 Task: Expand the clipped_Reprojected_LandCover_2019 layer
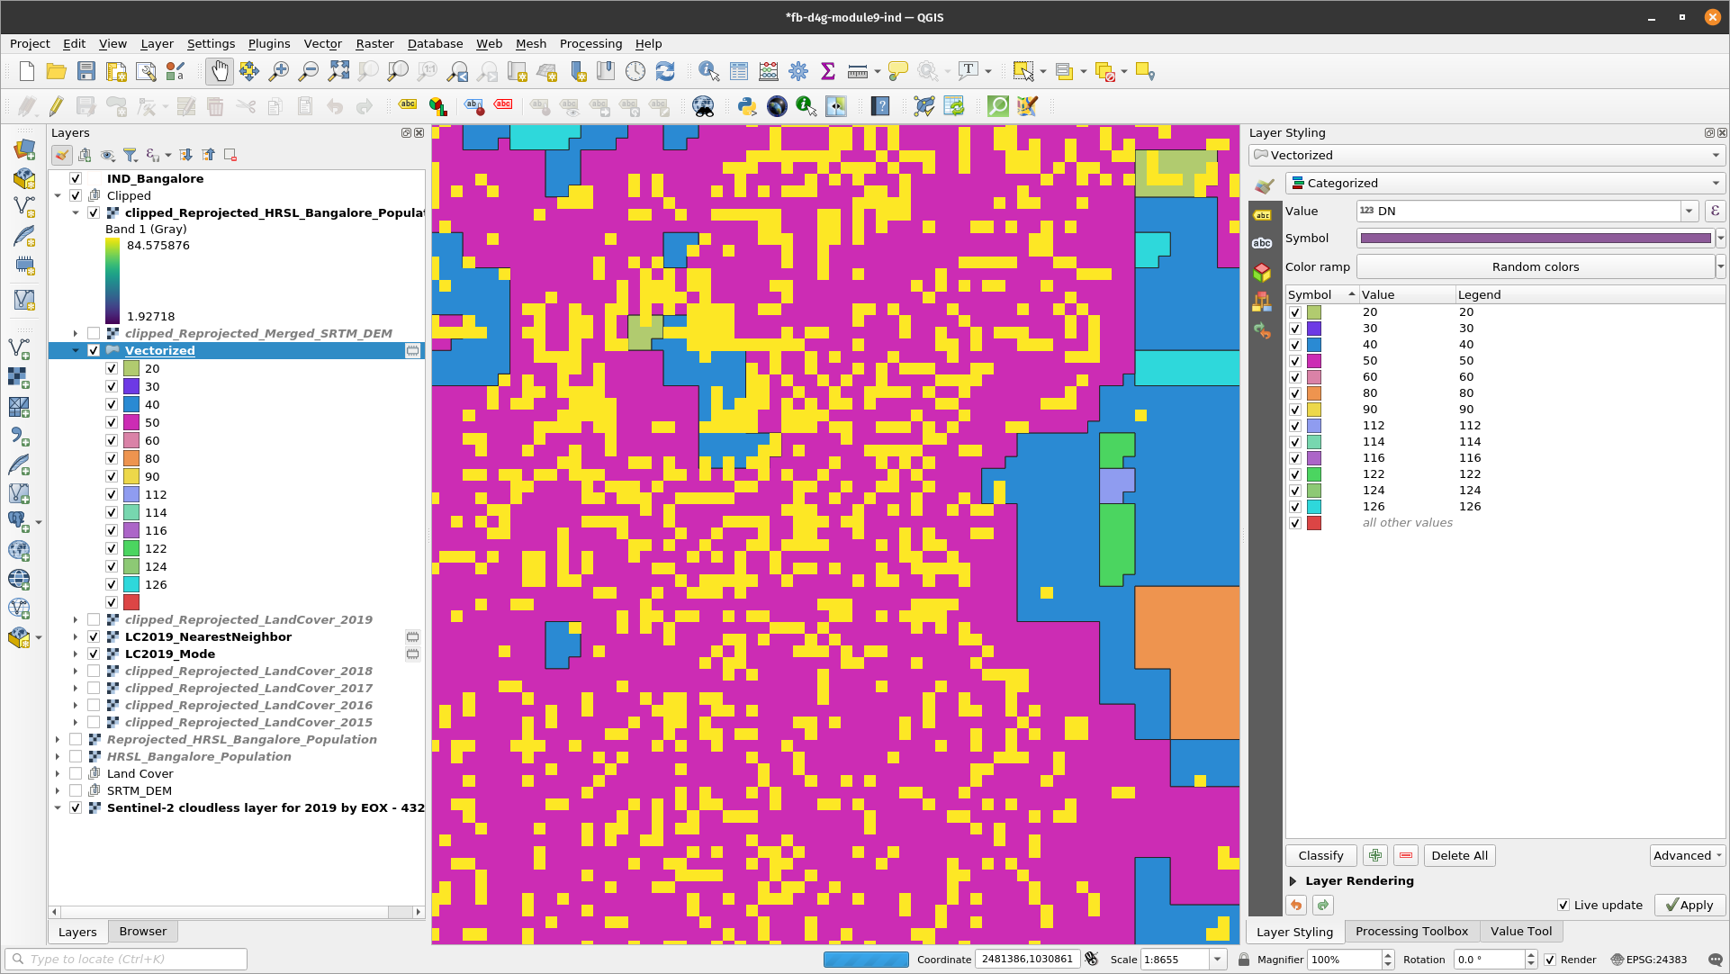pos(74,620)
